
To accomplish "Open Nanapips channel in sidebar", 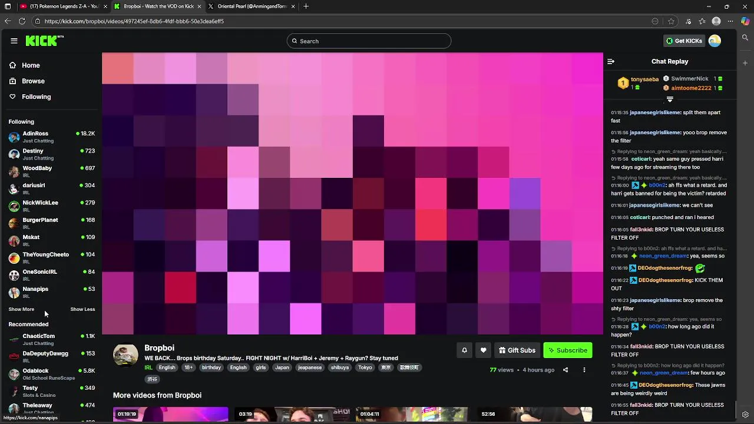I will 52,292.
